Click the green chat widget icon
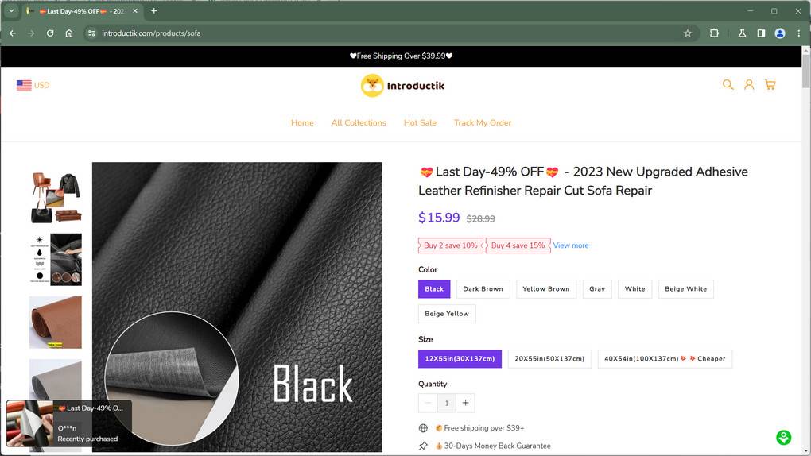This screenshot has height=456, width=811. point(784,438)
